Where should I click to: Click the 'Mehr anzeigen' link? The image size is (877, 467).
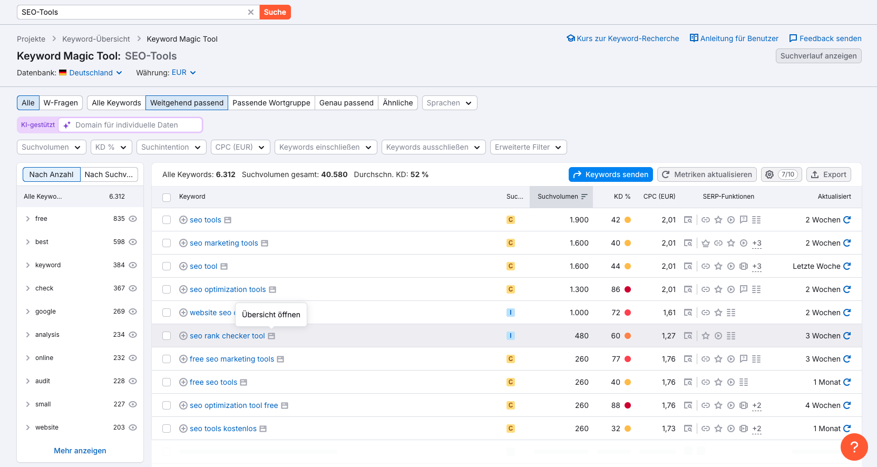click(80, 451)
